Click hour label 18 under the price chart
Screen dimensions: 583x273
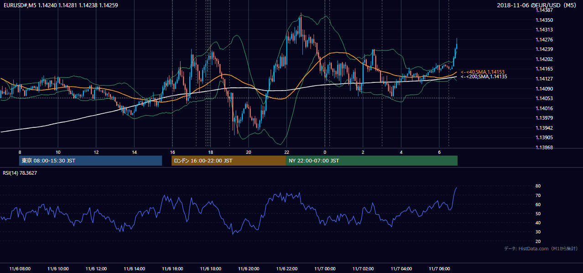coord(210,152)
